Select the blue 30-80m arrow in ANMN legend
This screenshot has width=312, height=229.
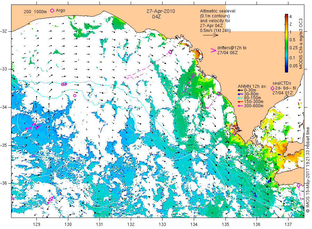coord(240,94)
